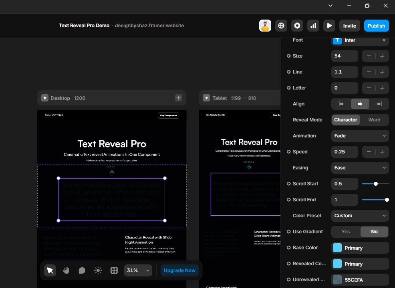This screenshot has height=288, width=395.
Task: Toggle the sun light mode icon
Action: 98,270
